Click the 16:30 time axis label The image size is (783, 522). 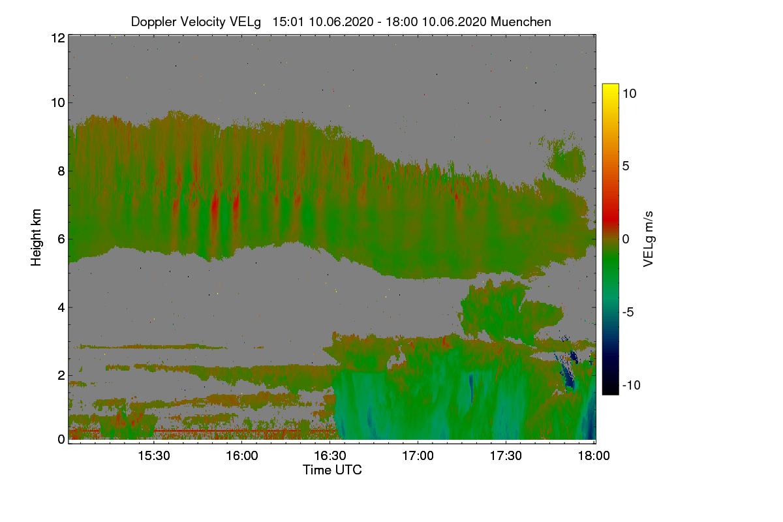coord(330,456)
